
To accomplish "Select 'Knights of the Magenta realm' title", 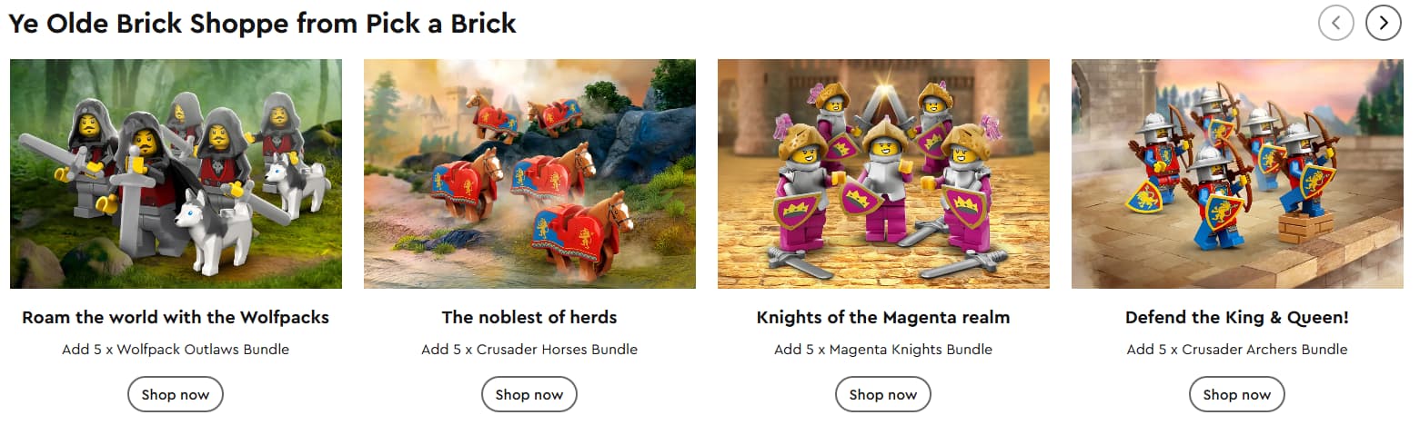I will (883, 318).
